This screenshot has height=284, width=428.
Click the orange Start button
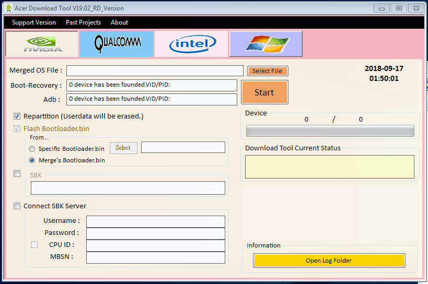[x=264, y=92]
